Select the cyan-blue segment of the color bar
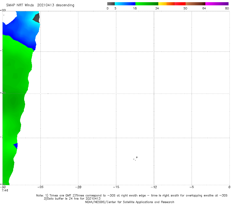The width and height of the screenshot is (232, 204). pos(125,4)
